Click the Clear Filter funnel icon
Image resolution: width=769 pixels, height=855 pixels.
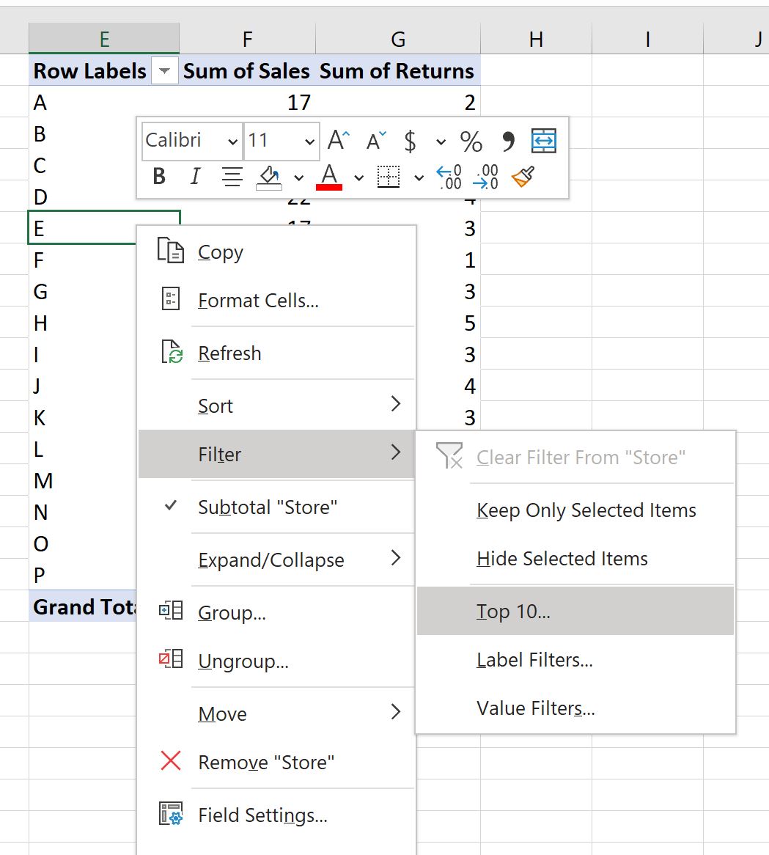pyautogui.click(x=449, y=456)
